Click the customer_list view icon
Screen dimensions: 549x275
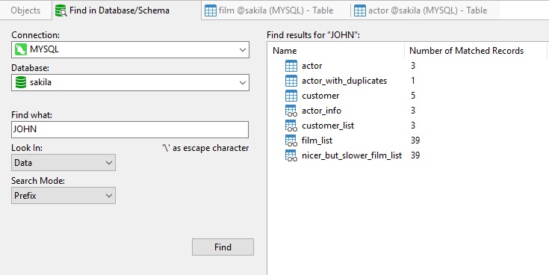point(291,126)
